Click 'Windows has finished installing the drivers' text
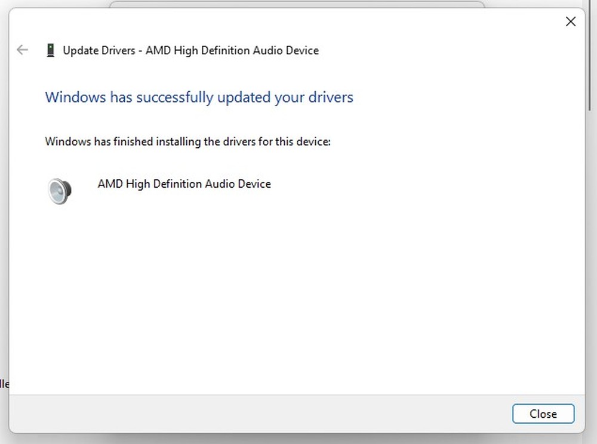The image size is (597, 444). [x=187, y=142]
